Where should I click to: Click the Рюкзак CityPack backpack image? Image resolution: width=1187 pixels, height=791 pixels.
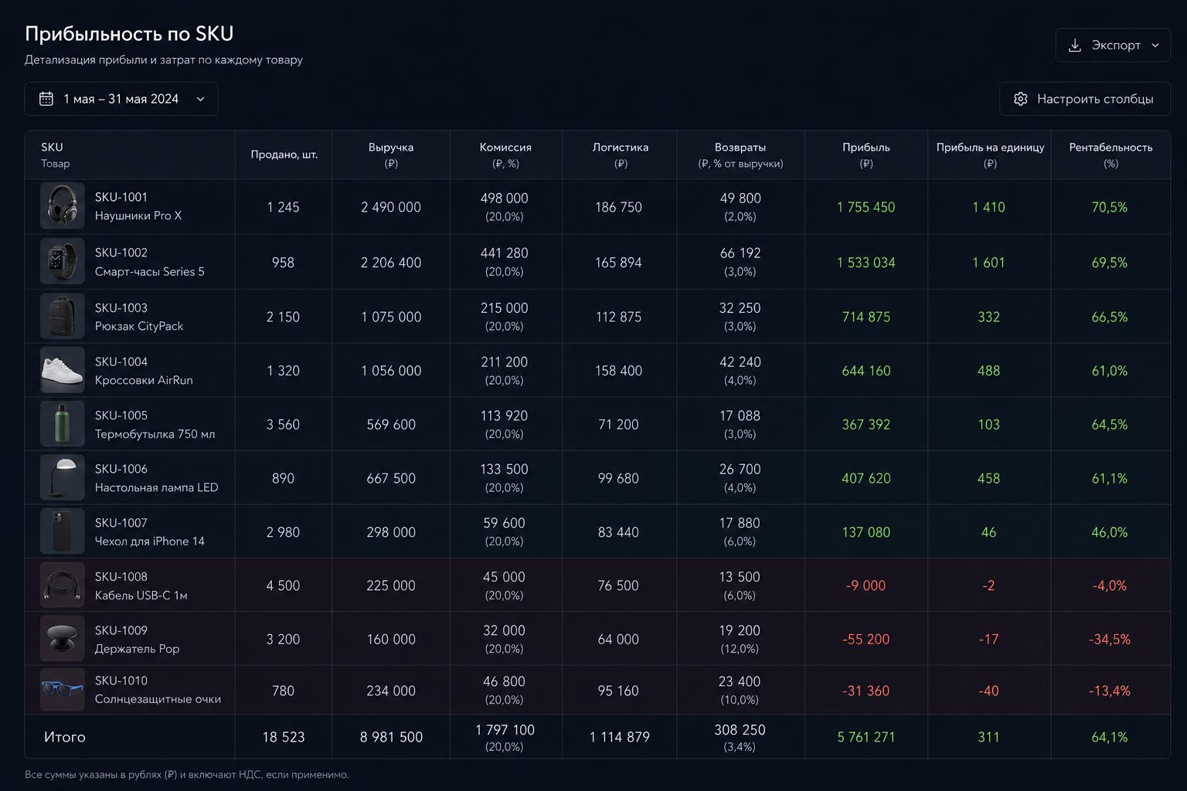[x=63, y=316]
